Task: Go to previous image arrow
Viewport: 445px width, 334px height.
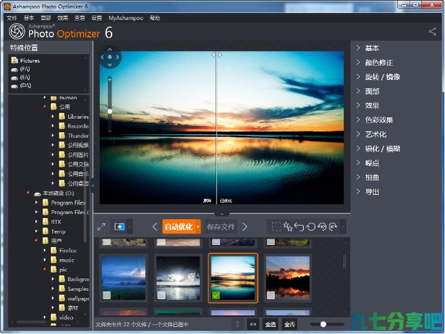Action: point(155,227)
